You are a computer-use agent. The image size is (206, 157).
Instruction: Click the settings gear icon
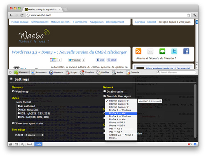click(195, 144)
